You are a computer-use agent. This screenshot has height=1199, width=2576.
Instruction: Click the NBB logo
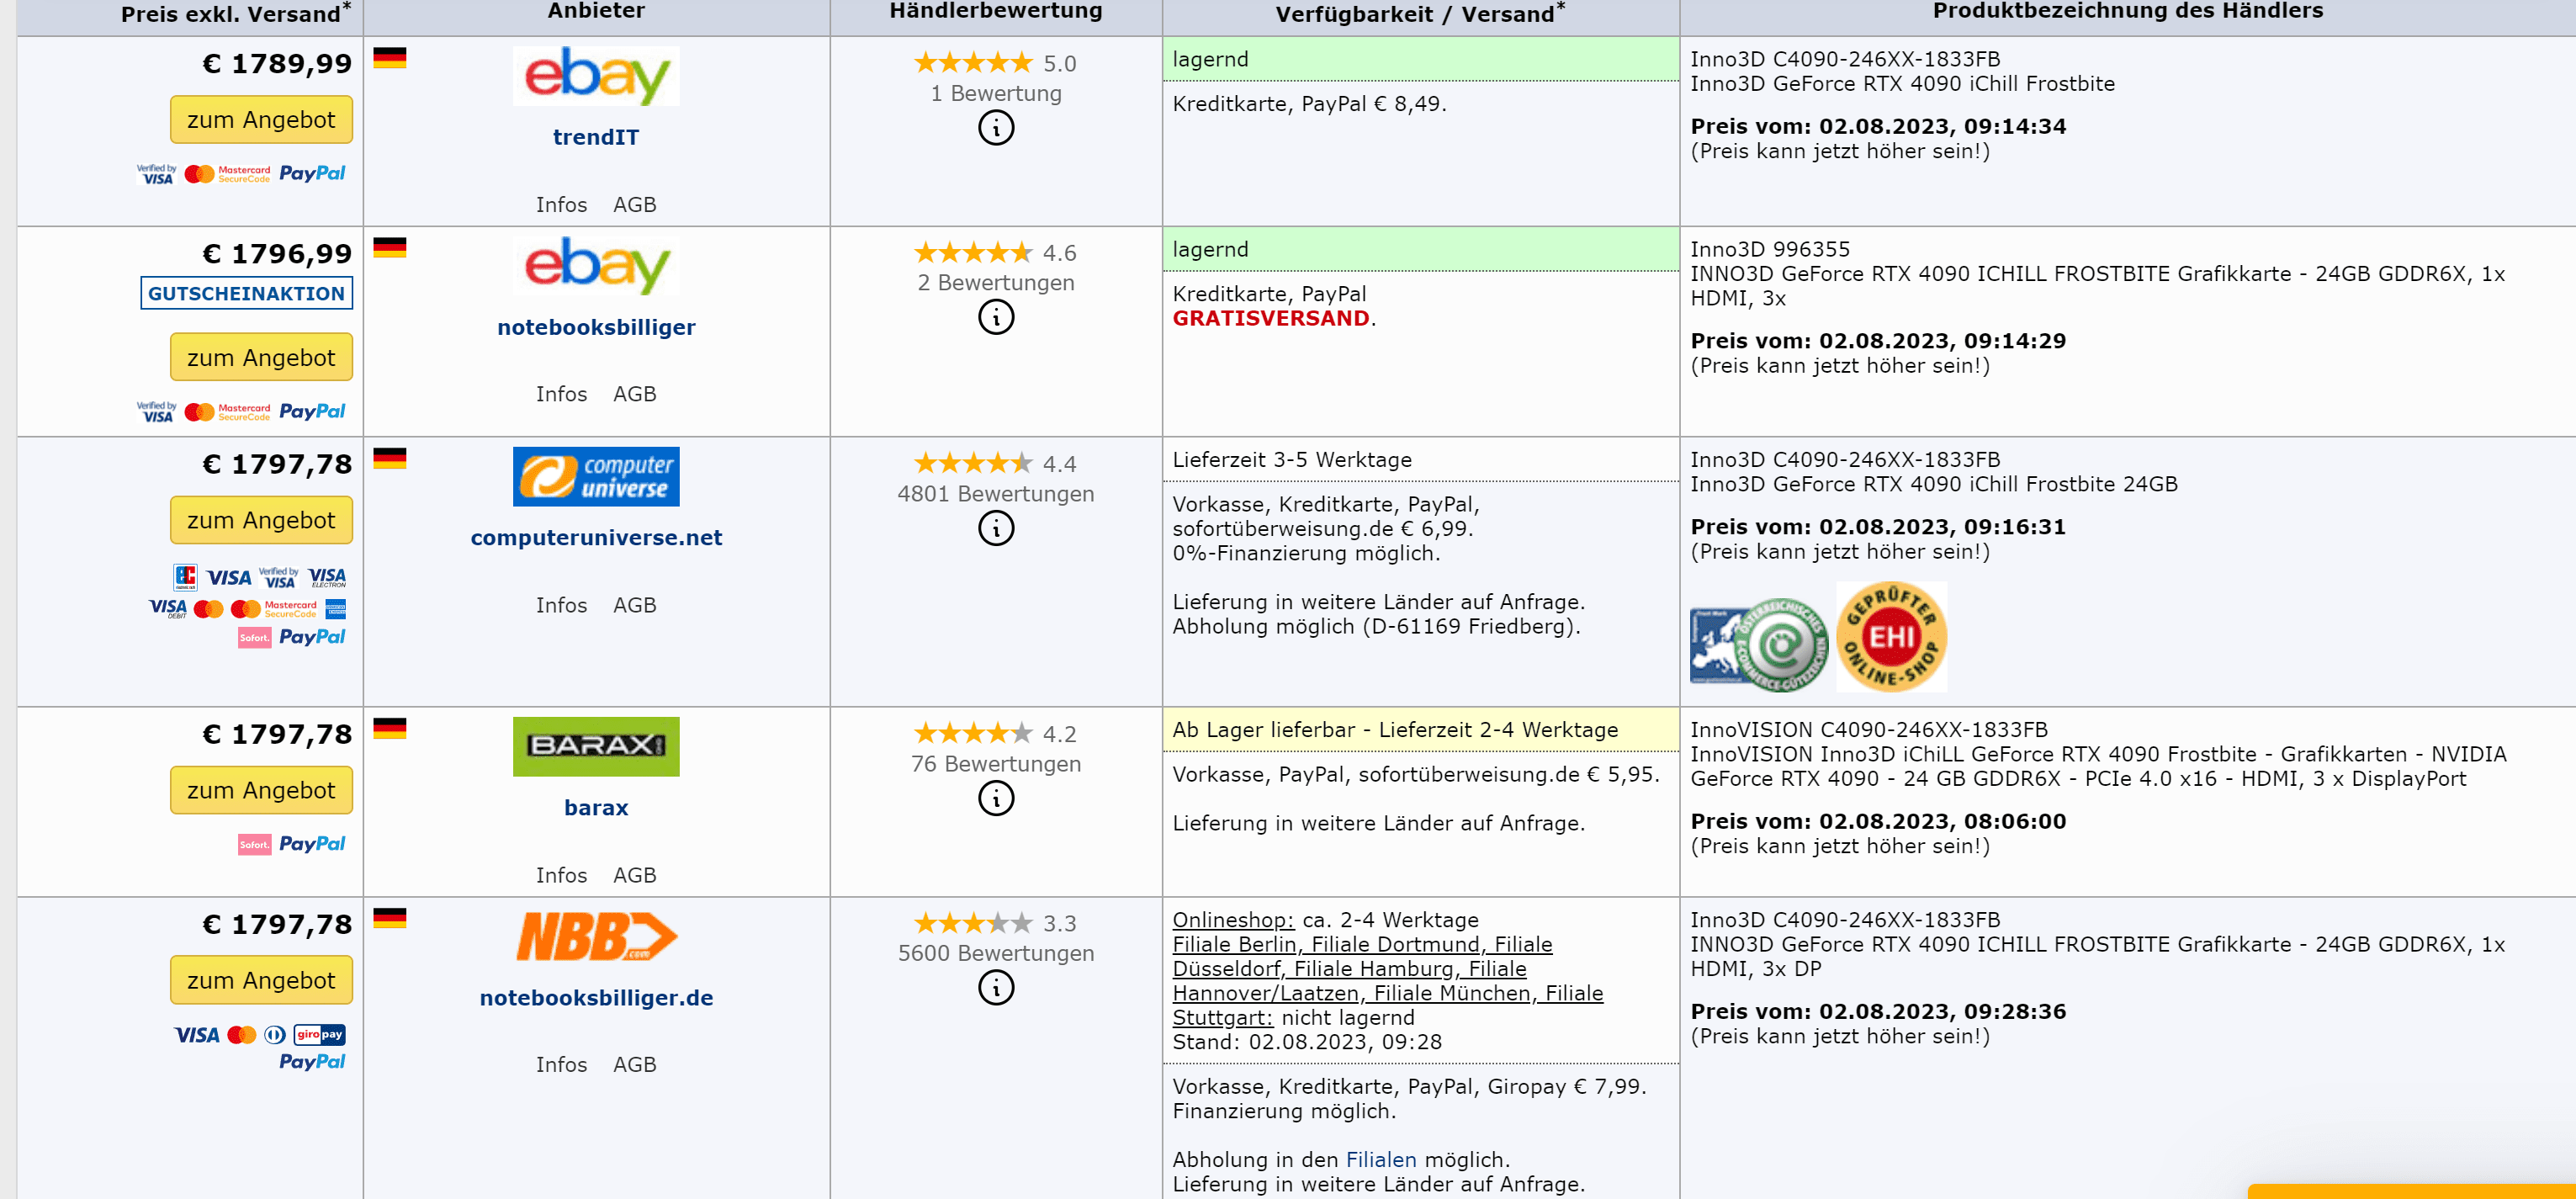pos(596,936)
